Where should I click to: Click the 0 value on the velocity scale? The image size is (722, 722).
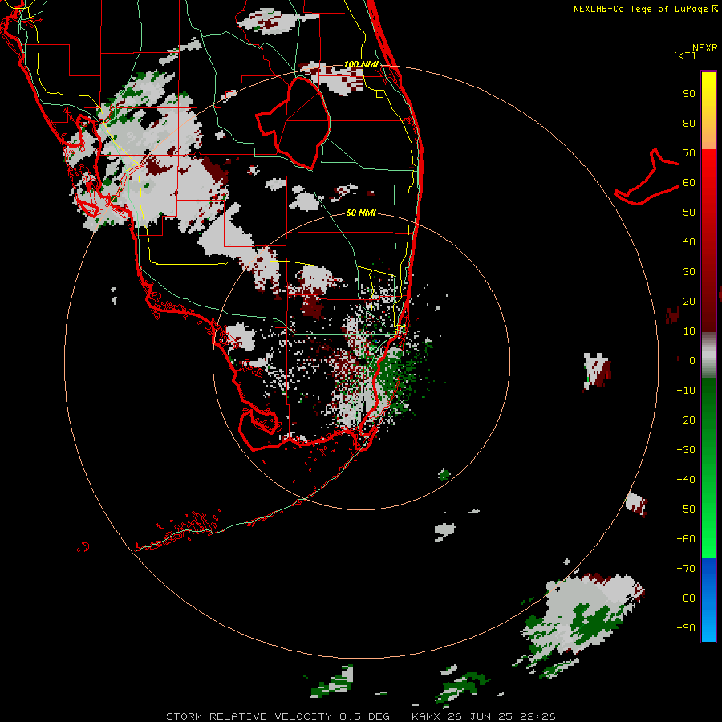(692, 360)
